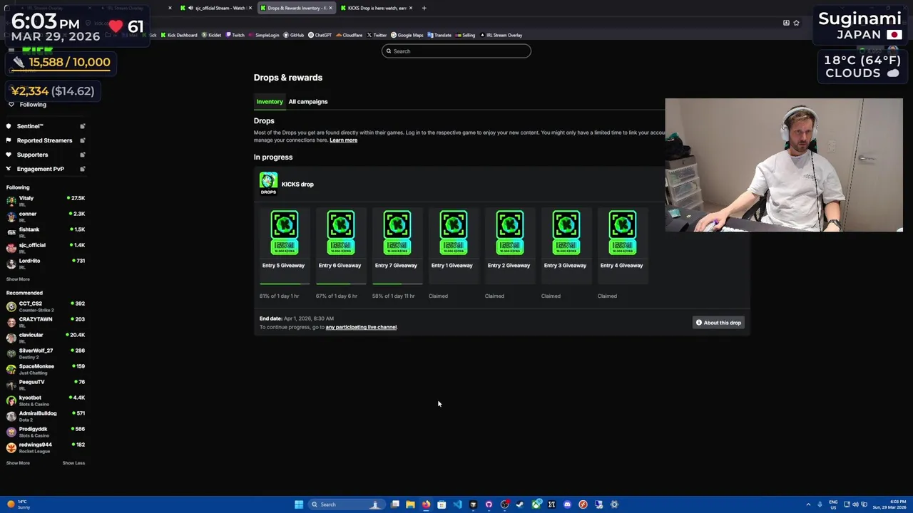Show Less recommended channels
The width and height of the screenshot is (913, 513).
pos(73,463)
